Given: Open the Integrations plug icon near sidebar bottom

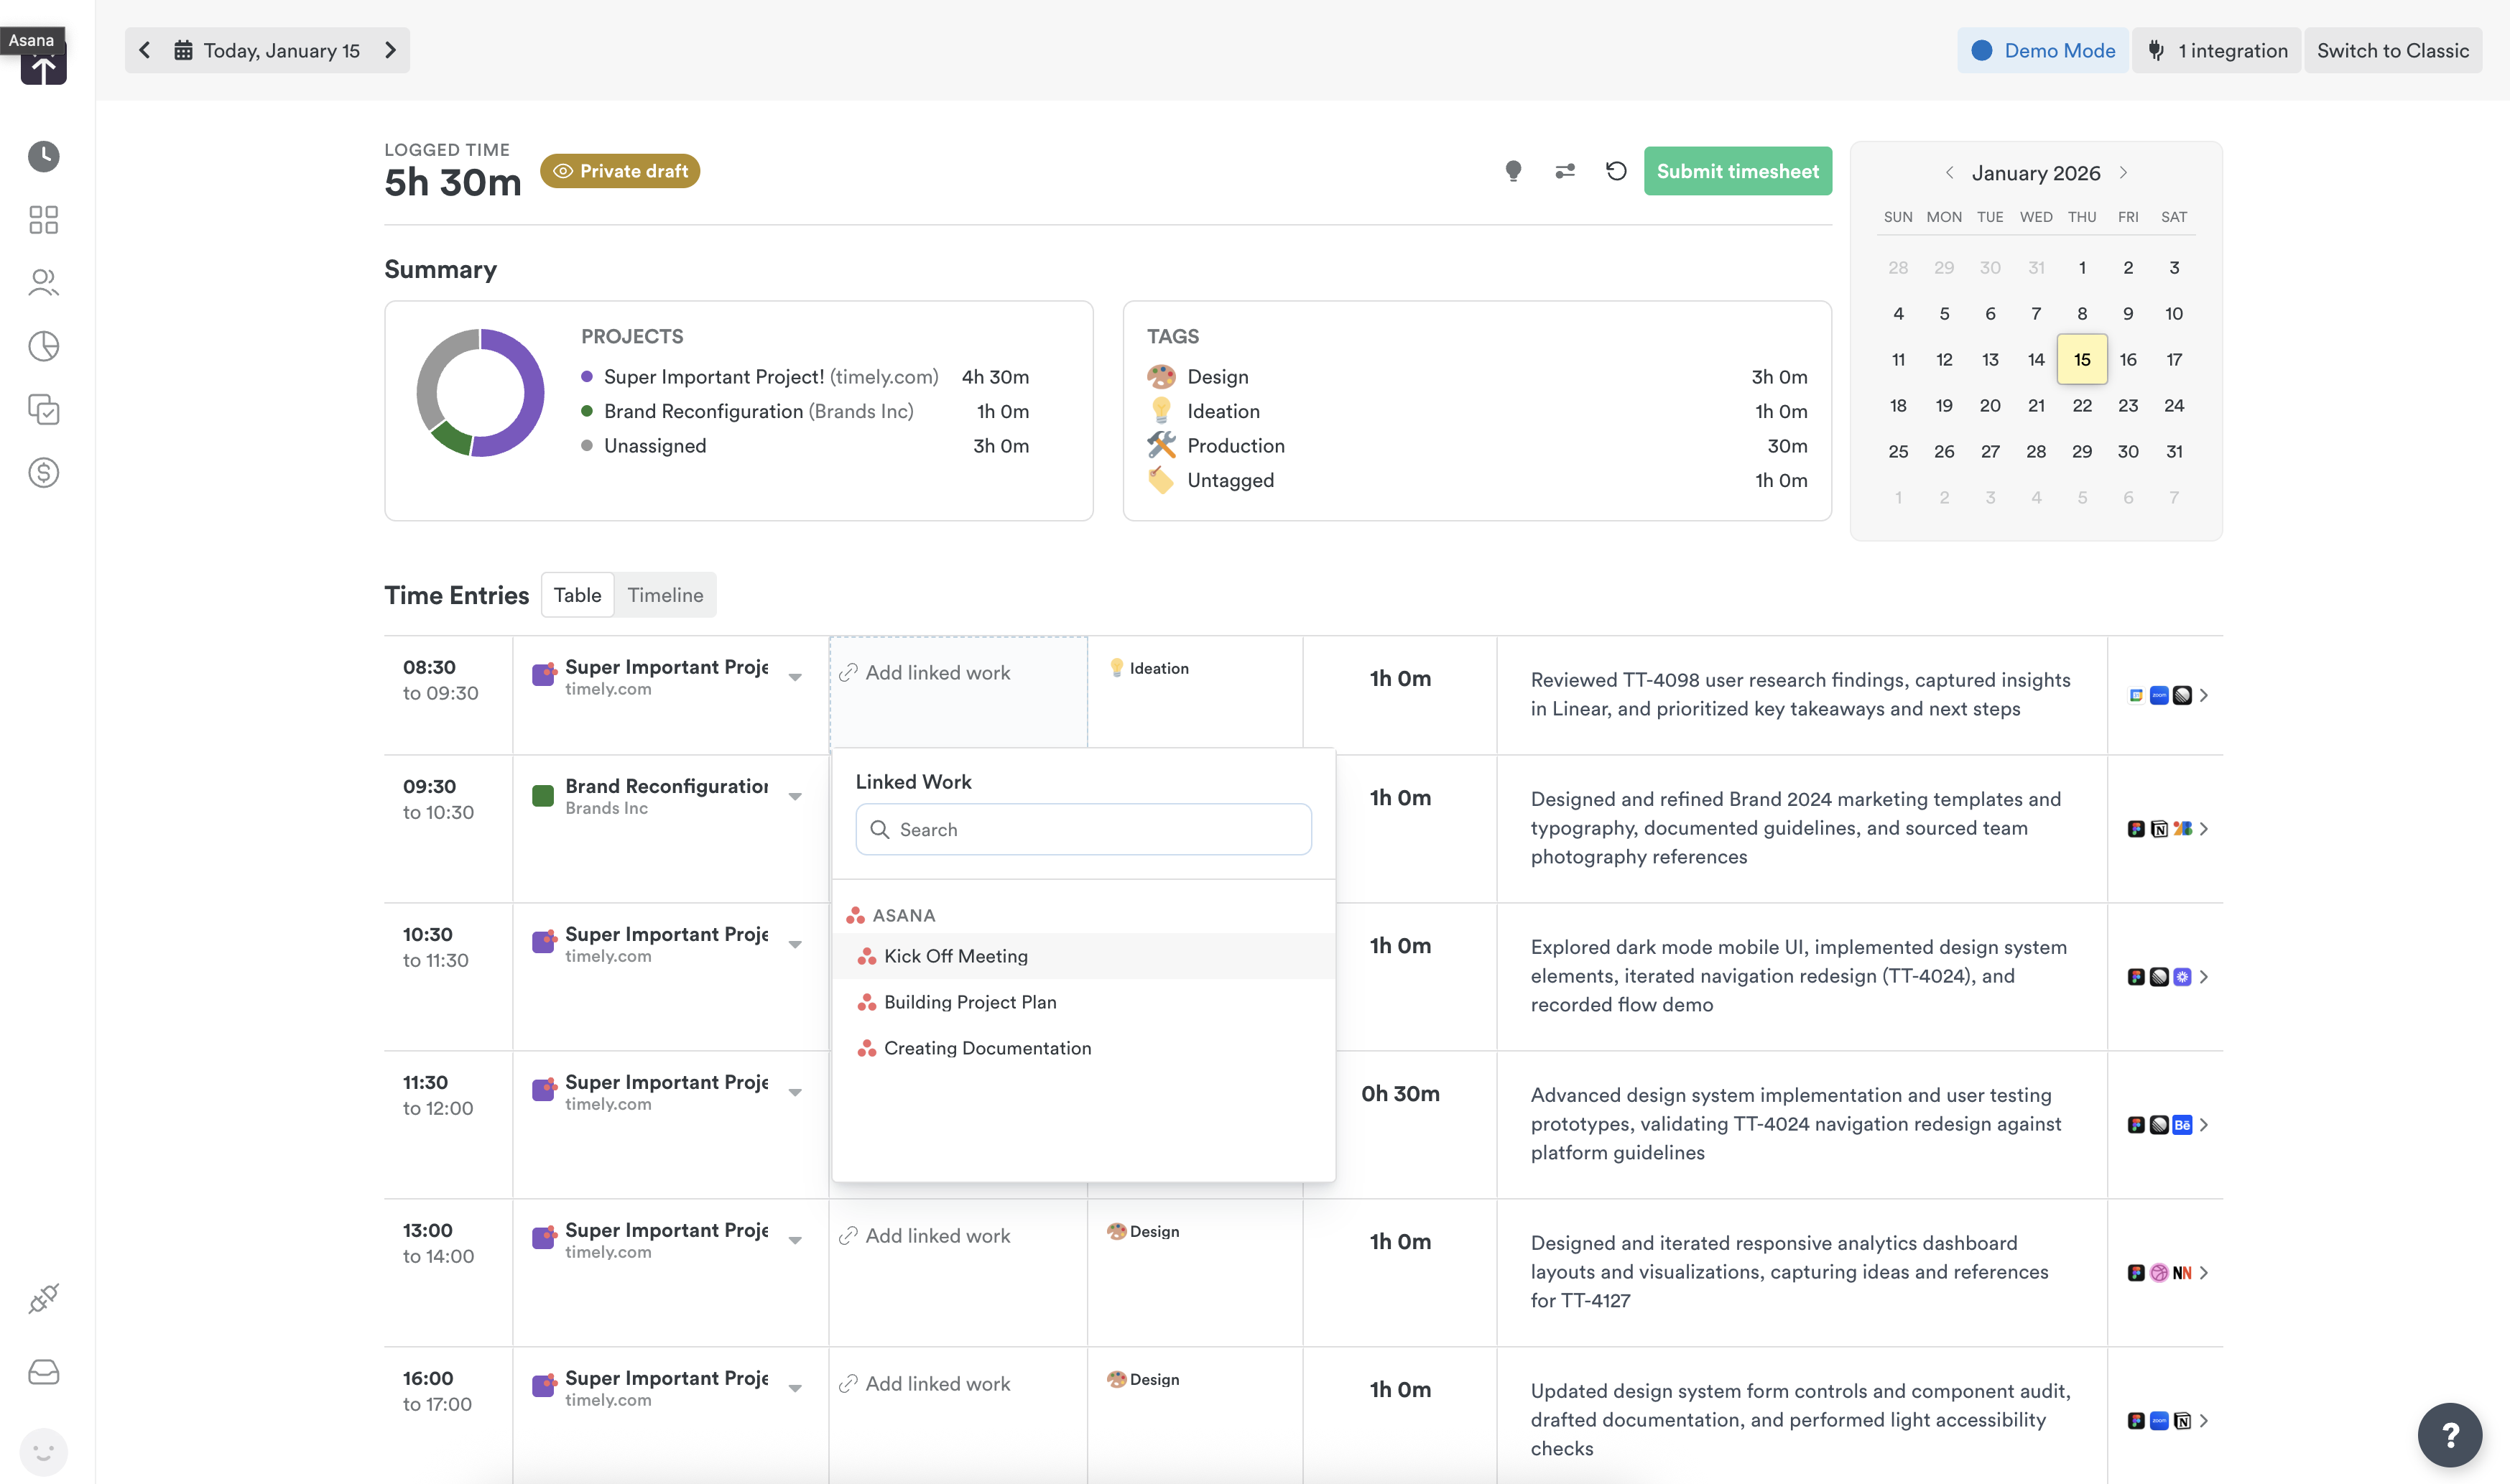Looking at the screenshot, I should pyautogui.click(x=43, y=1297).
